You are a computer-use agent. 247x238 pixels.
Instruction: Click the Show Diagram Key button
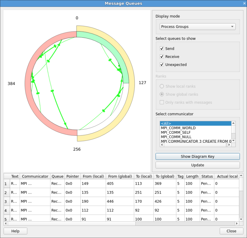point(198,156)
